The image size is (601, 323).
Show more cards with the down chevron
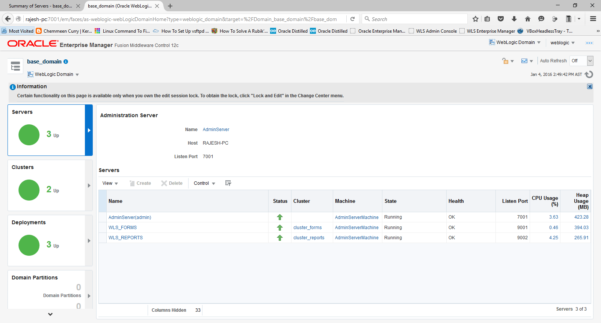[50, 314]
